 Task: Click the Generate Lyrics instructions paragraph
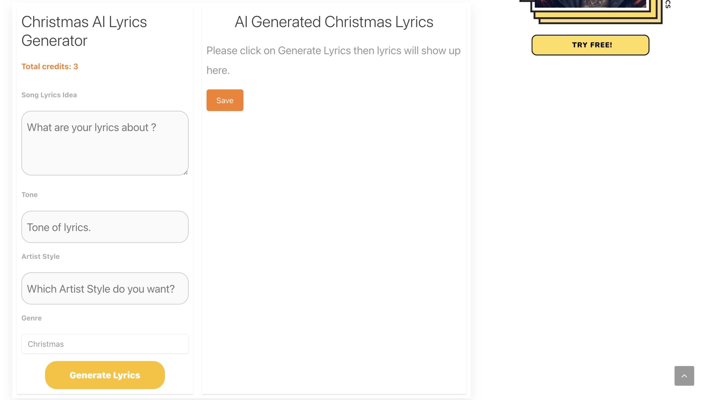pos(333,60)
